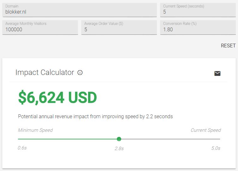
Task: Click the 5.0s slider end label
Action: click(x=216, y=148)
